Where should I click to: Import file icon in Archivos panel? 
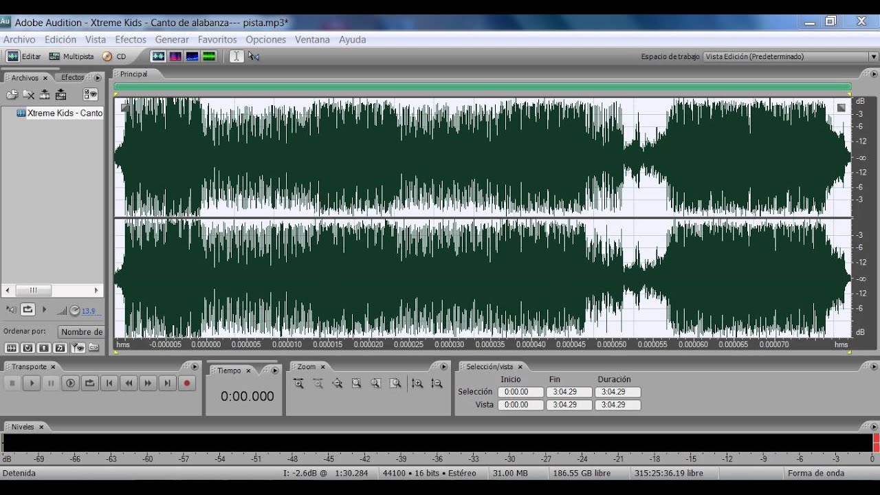pos(12,95)
